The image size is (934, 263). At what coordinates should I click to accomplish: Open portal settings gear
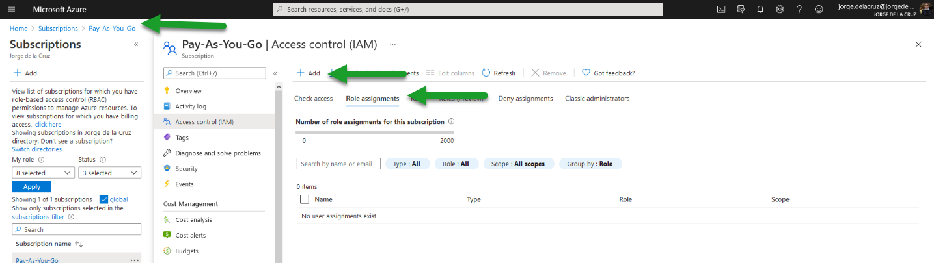[x=780, y=9]
